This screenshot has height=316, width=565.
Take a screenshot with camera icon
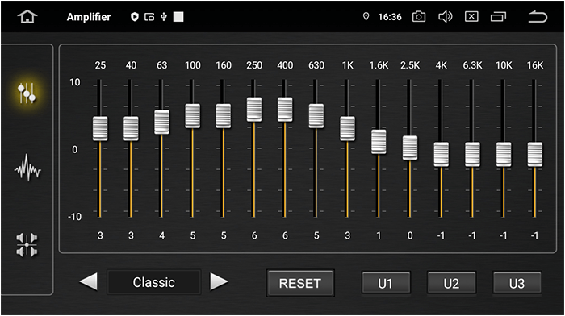(x=419, y=17)
